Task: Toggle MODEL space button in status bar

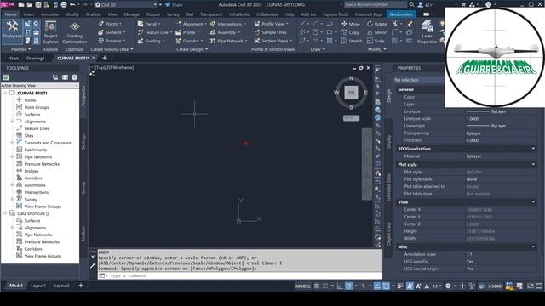Action: point(303,286)
